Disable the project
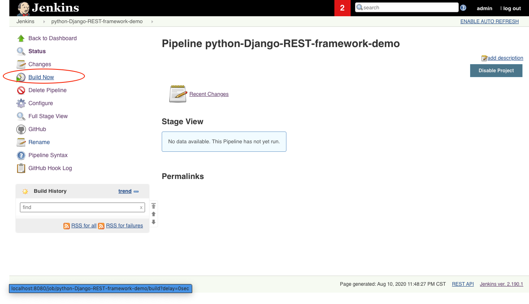 coord(496,70)
